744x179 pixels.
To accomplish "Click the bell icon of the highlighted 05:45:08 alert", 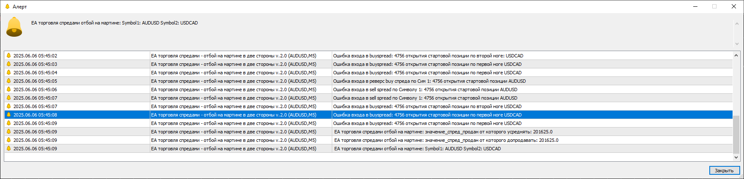I will click(8, 115).
